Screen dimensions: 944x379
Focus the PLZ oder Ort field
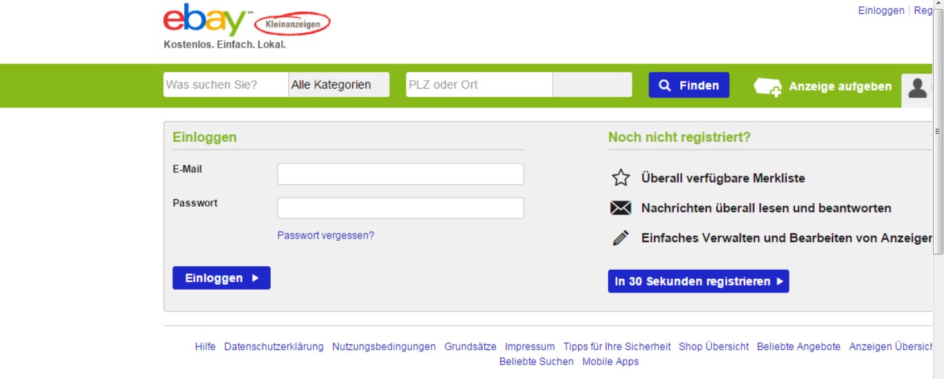pos(479,85)
